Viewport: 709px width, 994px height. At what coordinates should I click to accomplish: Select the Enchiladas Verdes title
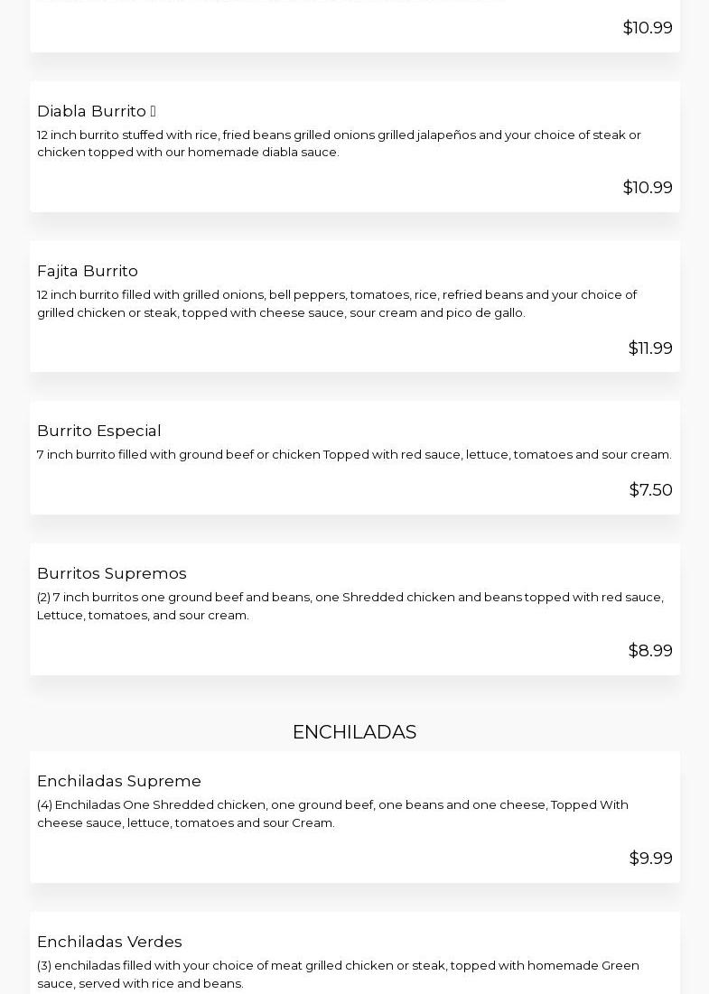click(x=109, y=942)
